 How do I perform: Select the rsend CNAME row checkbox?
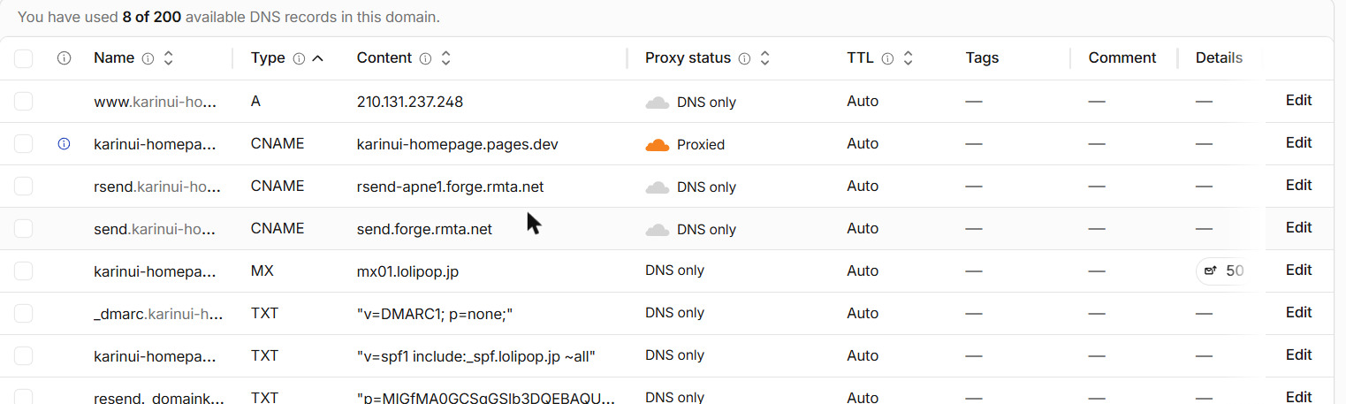point(24,187)
